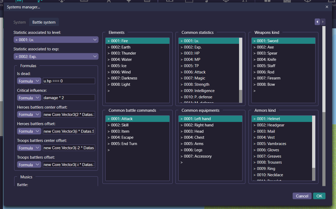Open Critical influence Formula type dropdown
The image size is (336, 209).
(29, 98)
